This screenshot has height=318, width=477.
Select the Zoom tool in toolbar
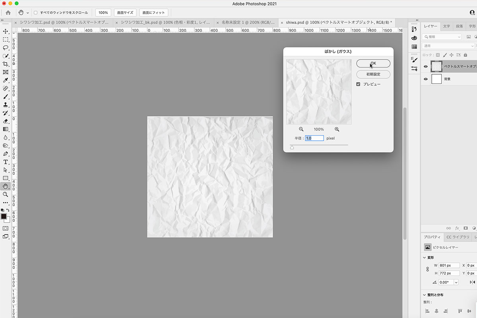tap(6, 194)
